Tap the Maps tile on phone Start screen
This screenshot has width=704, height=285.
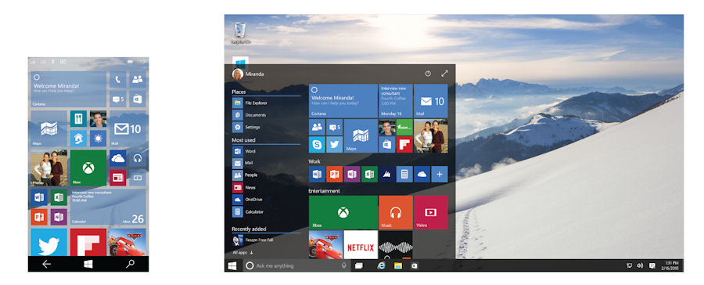[49, 128]
